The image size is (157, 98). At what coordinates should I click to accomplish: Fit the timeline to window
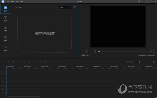tap(128, 62)
